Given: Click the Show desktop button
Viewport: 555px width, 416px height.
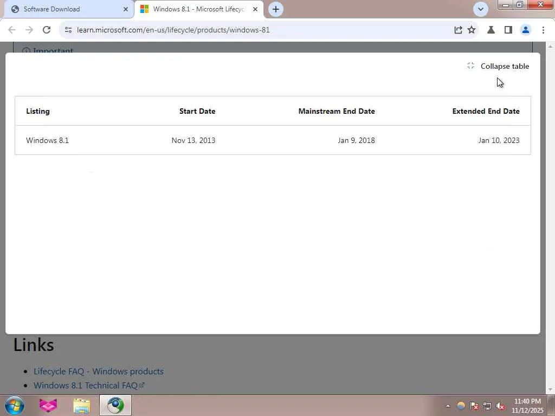Looking at the screenshot, I should 551,405.
